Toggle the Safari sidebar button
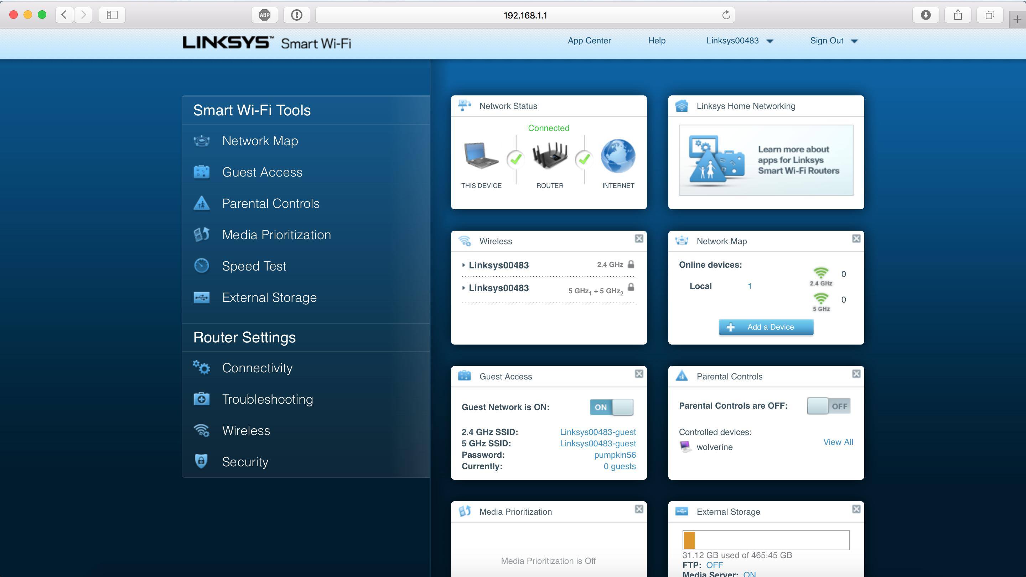Screen dimensions: 1026x577 [x=112, y=15]
